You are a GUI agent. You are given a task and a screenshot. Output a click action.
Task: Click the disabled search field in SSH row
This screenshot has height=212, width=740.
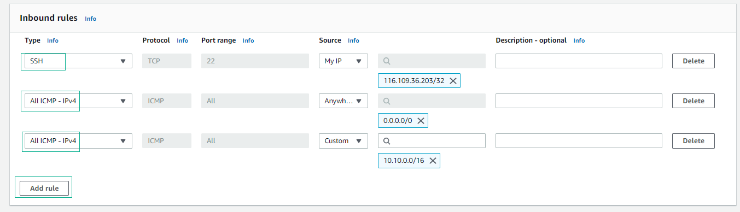(432, 61)
